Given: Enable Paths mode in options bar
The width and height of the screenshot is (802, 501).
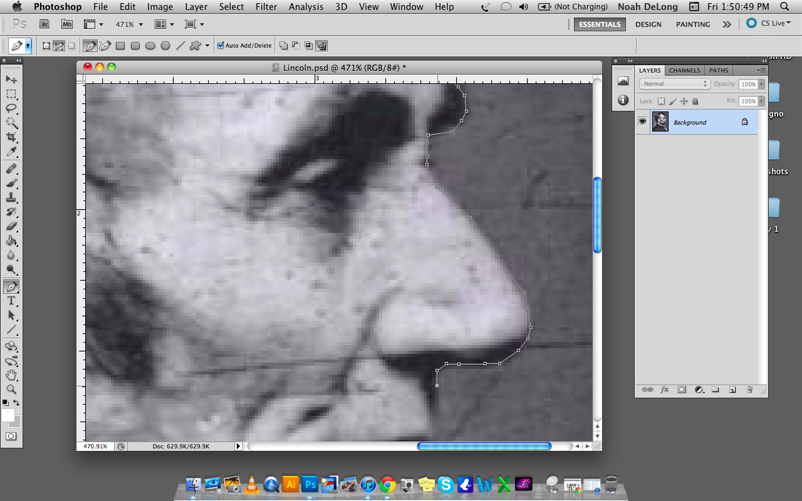Looking at the screenshot, I should tap(59, 46).
